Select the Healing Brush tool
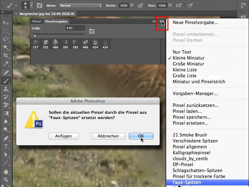 (x=6, y=73)
